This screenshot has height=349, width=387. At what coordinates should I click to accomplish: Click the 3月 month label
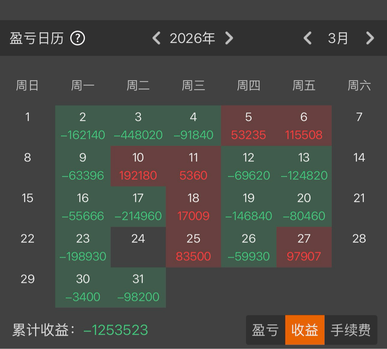tap(338, 38)
